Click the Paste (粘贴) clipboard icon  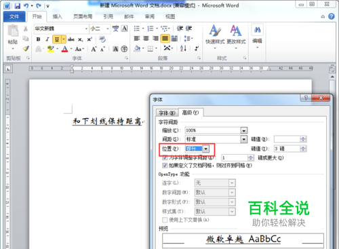pyautogui.click(x=13, y=31)
